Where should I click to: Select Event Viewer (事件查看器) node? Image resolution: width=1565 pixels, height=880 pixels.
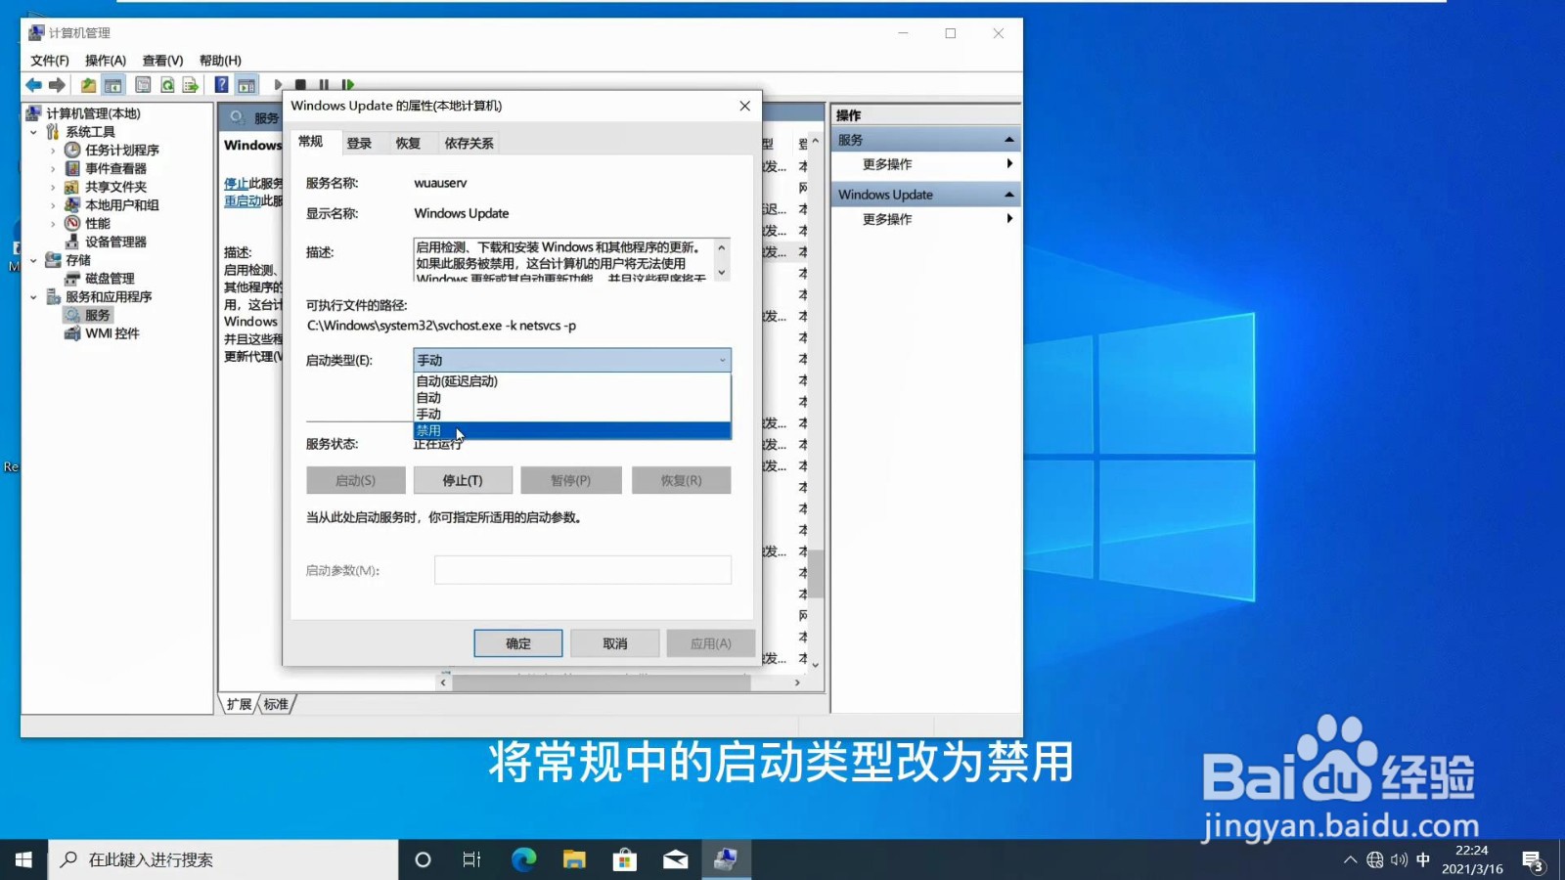115,168
